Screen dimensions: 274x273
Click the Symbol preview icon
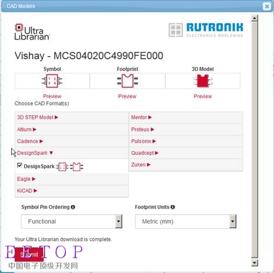tap(52, 81)
